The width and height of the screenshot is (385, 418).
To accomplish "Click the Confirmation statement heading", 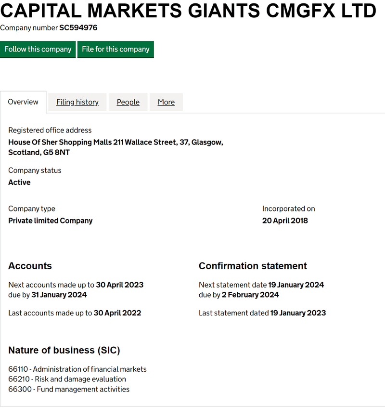I will 253,266.
